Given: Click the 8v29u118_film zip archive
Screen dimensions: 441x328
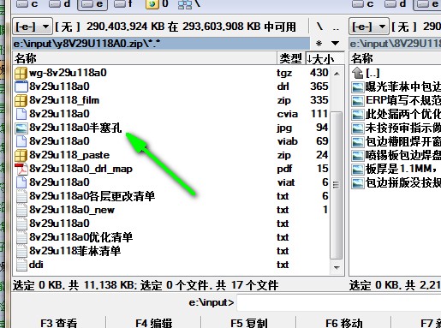Looking at the screenshot, I should (64, 100).
